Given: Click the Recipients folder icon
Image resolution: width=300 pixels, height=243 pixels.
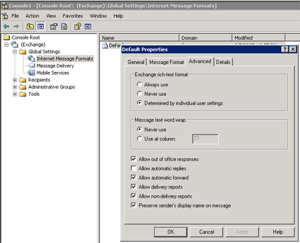Looking at the screenshot, I should pyautogui.click(x=23, y=80).
